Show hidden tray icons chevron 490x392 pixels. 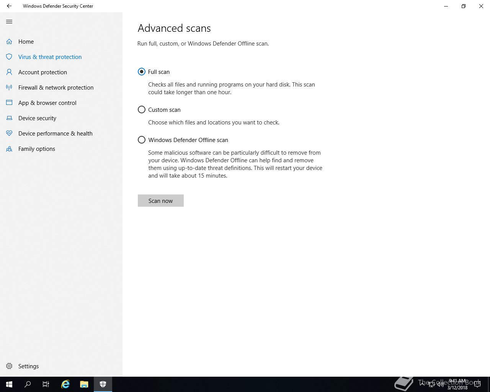pyautogui.click(x=422, y=384)
